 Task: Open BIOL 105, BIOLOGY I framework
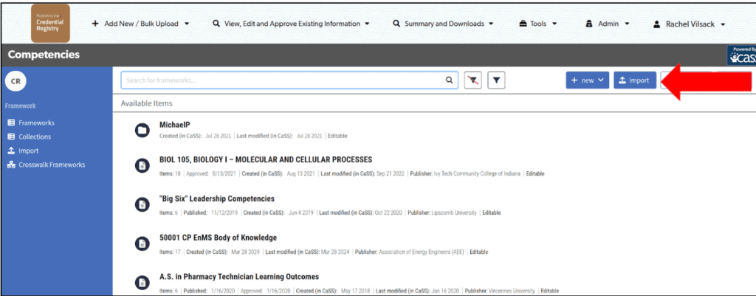coord(266,160)
